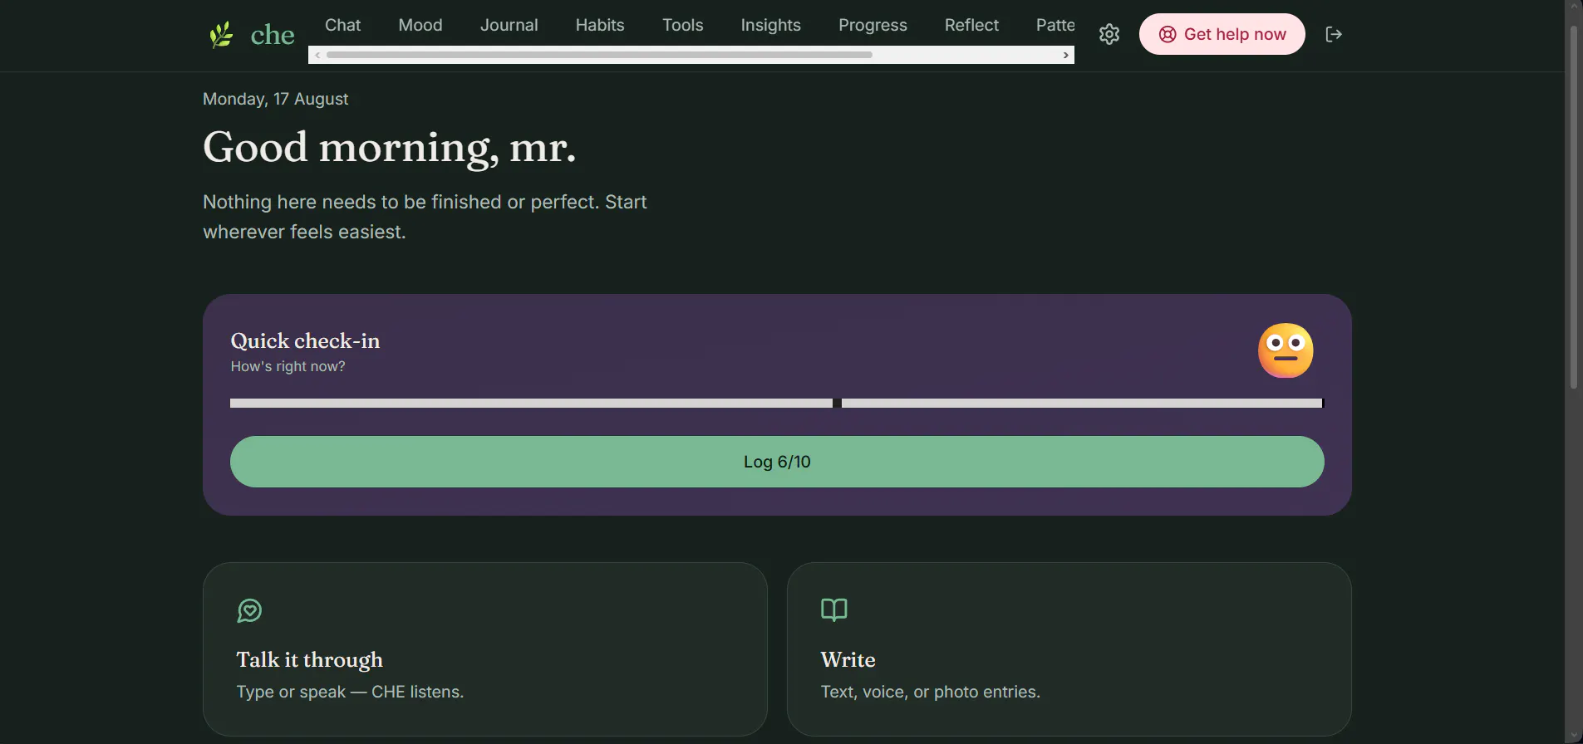This screenshot has width=1583, height=744.
Task: Click the lifebuoy icon in Get help now
Action: (1168, 34)
